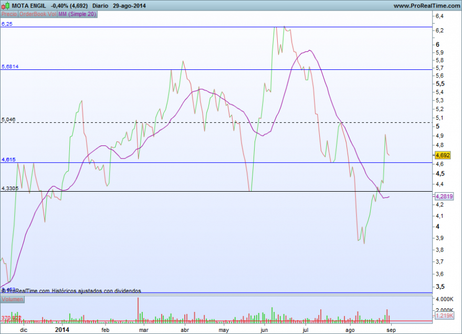Click the purple 4,2819 moving average tag
The image size is (462, 334).
[444, 196]
